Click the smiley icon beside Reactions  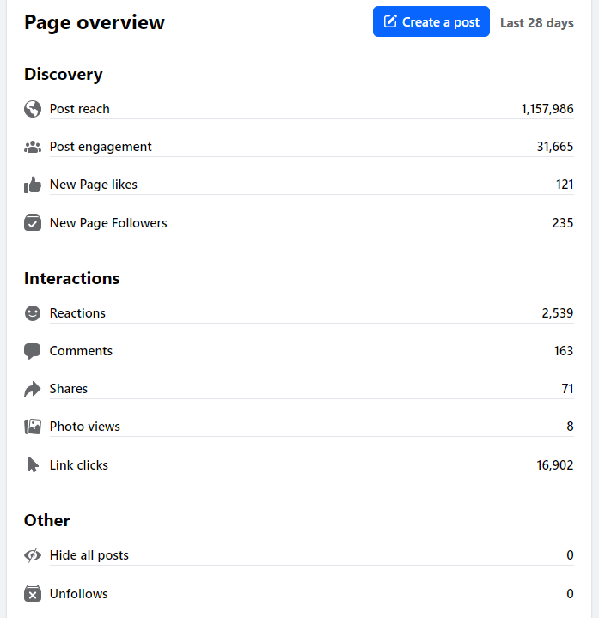click(x=33, y=313)
